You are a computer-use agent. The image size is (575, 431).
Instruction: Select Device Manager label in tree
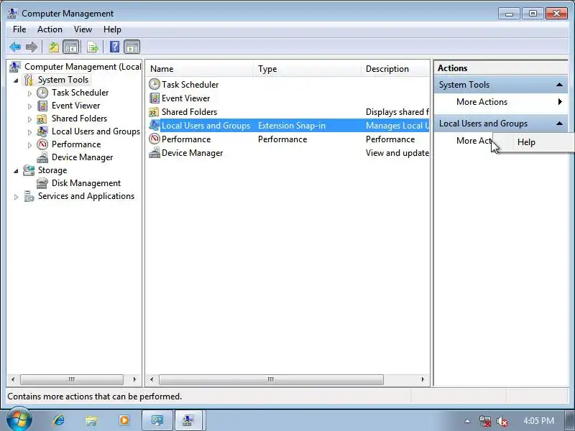(x=82, y=157)
